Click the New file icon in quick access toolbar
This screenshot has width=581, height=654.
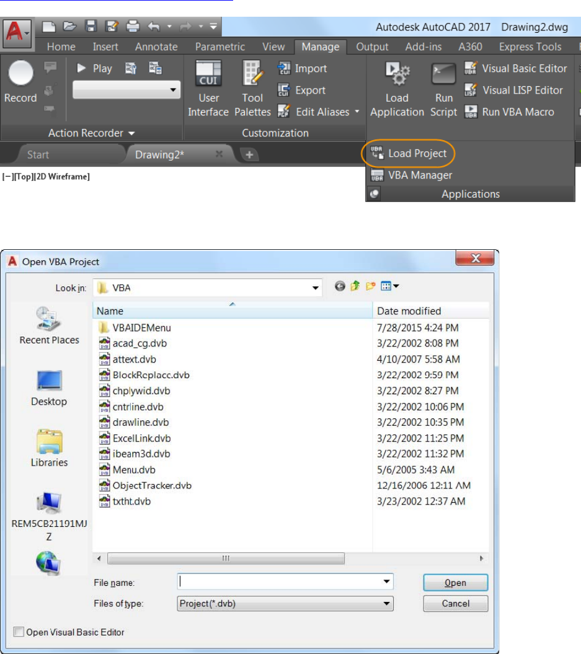(49, 27)
